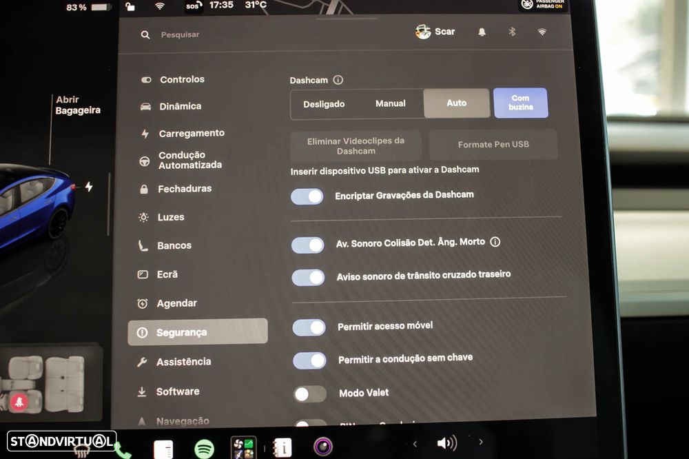Open the app launcher grid icon
Image resolution: width=689 pixels, height=459 pixels.
click(x=244, y=448)
